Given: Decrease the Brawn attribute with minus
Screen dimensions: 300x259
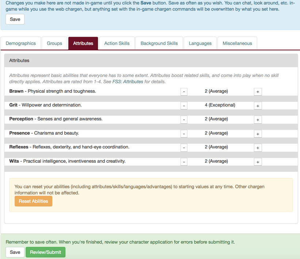Looking at the screenshot, I should (184, 92).
